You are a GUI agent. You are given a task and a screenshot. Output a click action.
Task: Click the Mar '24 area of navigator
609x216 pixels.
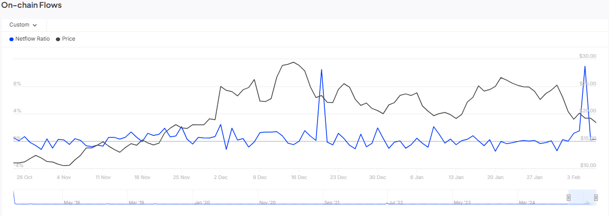[x=527, y=202]
